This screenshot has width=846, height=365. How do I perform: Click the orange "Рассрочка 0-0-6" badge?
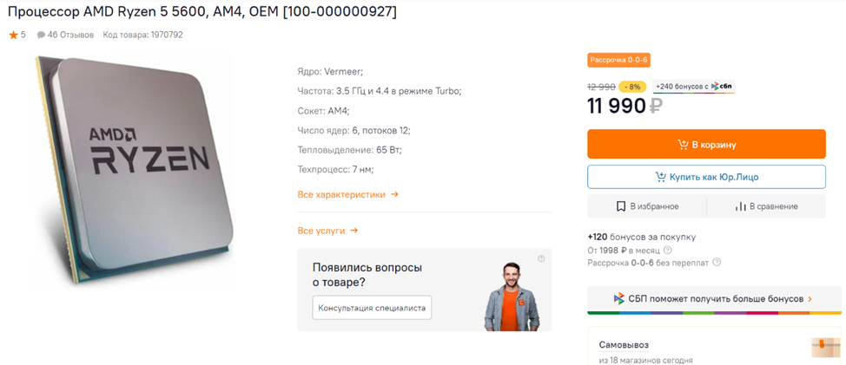click(618, 60)
